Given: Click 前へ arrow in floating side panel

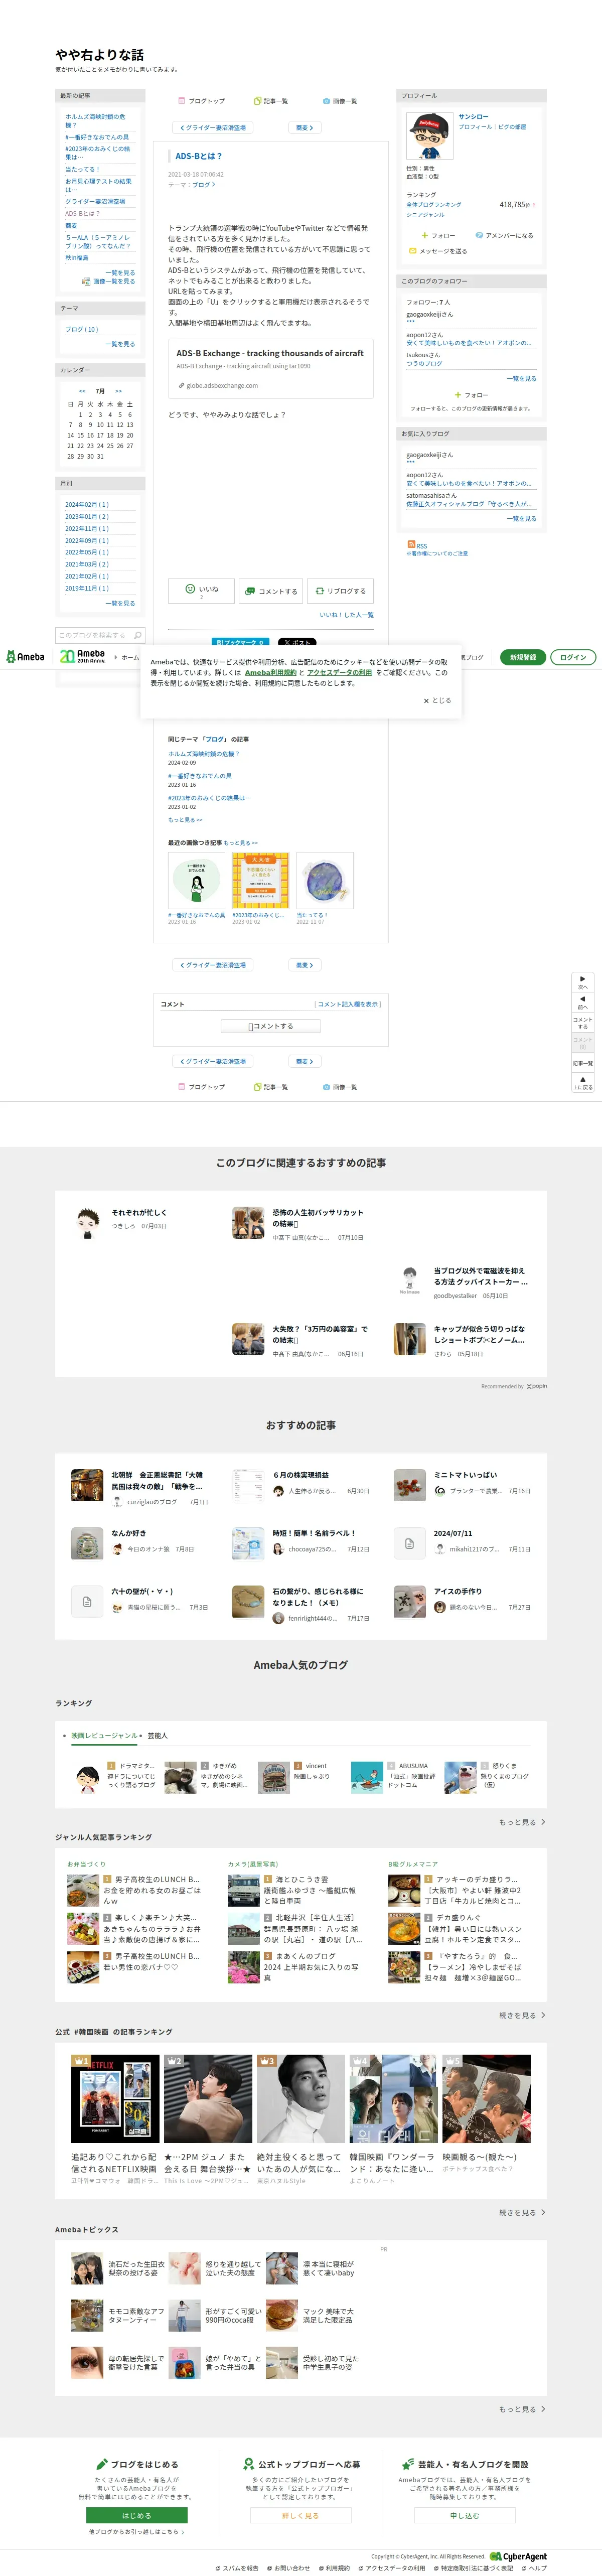Looking at the screenshot, I should [x=583, y=1003].
